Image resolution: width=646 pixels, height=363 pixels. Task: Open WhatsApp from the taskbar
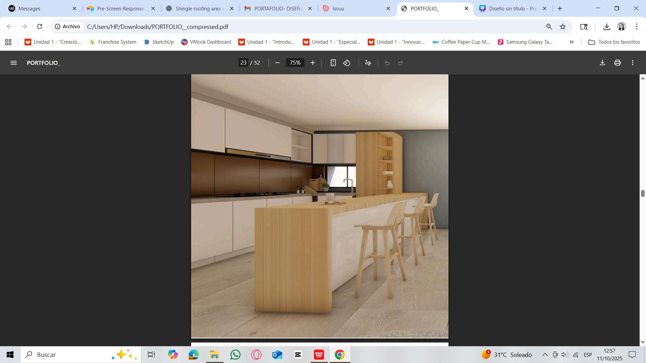click(x=236, y=355)
